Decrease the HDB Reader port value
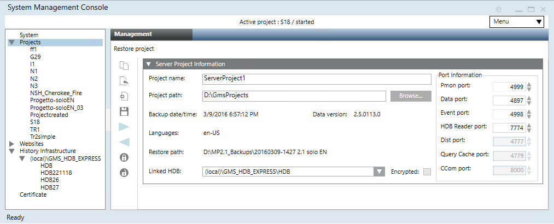Viewport: 554px width, 224px height. tap(529, 130)
